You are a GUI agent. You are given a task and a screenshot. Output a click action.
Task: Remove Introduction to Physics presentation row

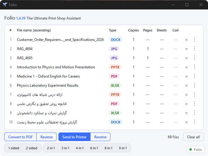click(x=186, y=67)
